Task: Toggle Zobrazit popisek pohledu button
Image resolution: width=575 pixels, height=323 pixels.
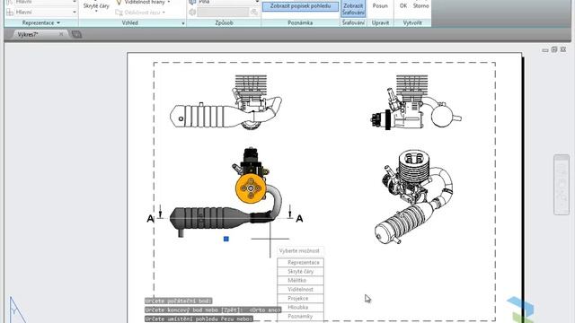Action: tap(300, 6)
